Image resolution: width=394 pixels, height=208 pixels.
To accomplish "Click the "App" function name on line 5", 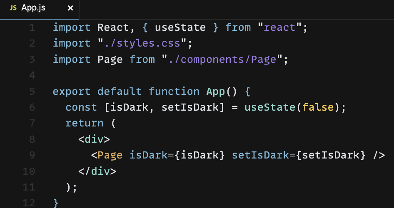I will (216, 92).
